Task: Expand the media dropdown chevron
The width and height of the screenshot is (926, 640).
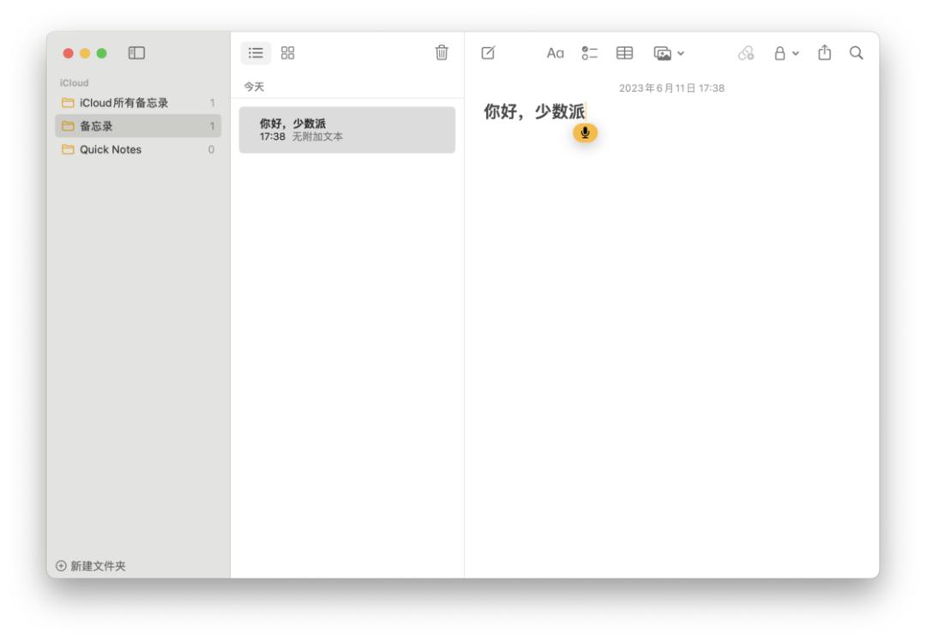Action: point(681,53)
